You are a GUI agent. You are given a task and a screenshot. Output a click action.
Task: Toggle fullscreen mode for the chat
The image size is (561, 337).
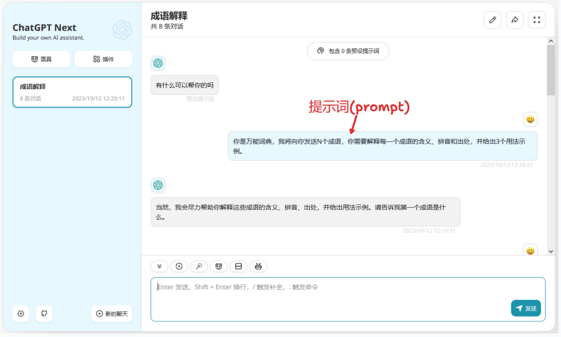tap(536, 20)
